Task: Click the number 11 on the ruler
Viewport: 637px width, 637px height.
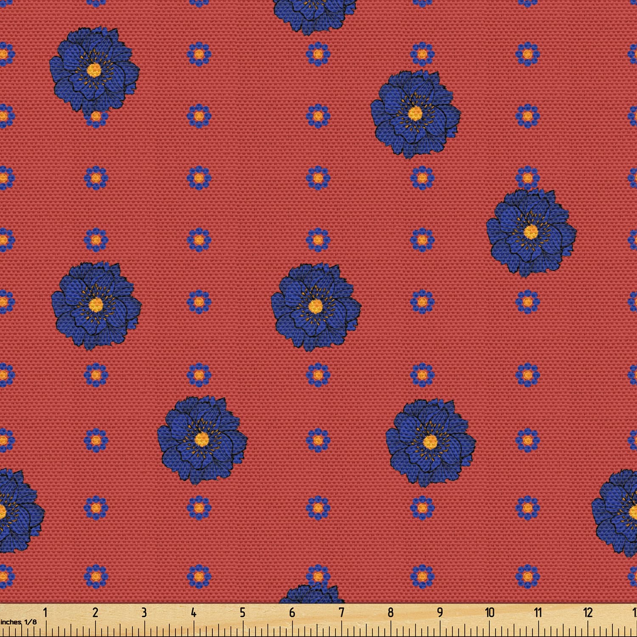Action: coord(538,612)
